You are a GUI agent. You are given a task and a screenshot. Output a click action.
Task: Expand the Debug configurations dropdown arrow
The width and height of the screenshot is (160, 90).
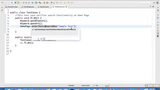34,3
